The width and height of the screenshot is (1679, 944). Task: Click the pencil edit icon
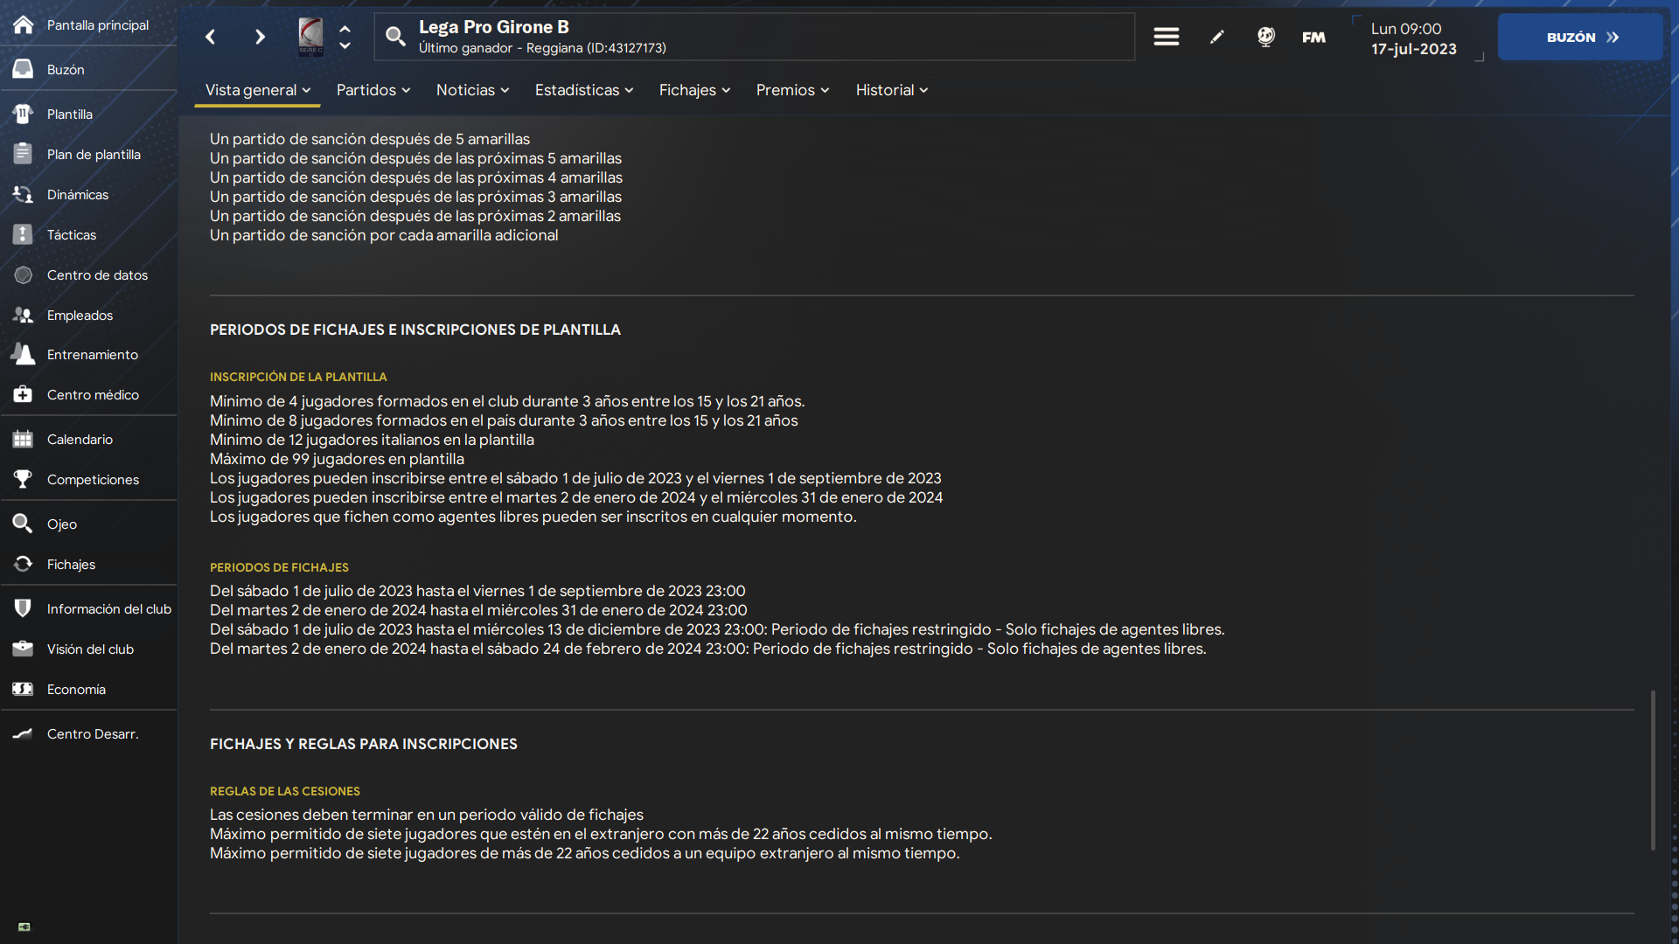[x=1216, y=37]
